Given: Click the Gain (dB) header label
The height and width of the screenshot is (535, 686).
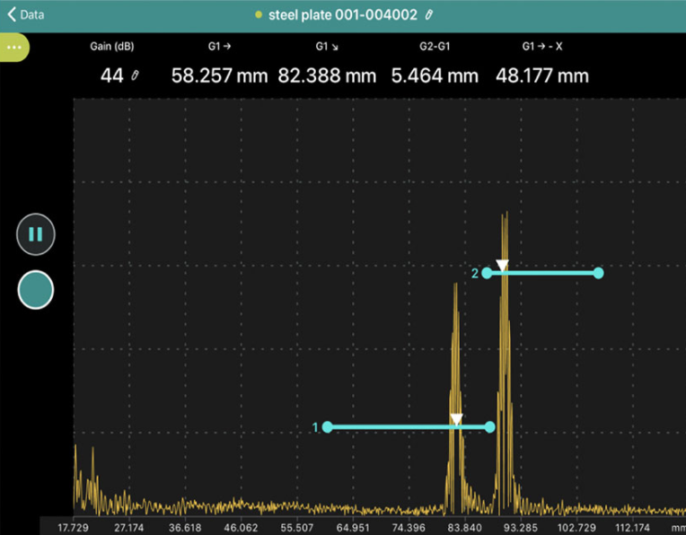Looking at the screenshot, I should tap(111, 45).
